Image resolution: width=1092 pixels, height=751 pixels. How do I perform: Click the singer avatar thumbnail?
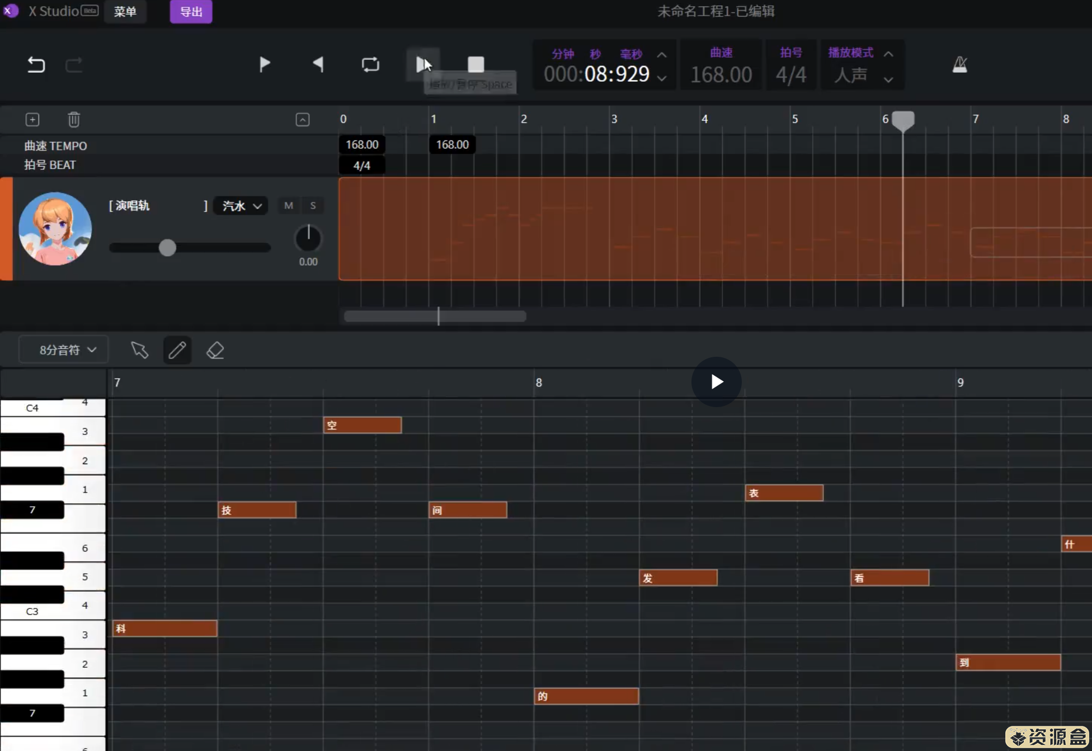click(x=55, y=229)
